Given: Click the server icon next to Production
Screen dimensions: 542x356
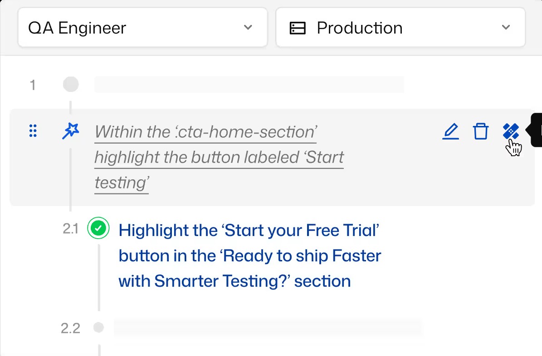Looking at the screenshot, I should (297, 28).
